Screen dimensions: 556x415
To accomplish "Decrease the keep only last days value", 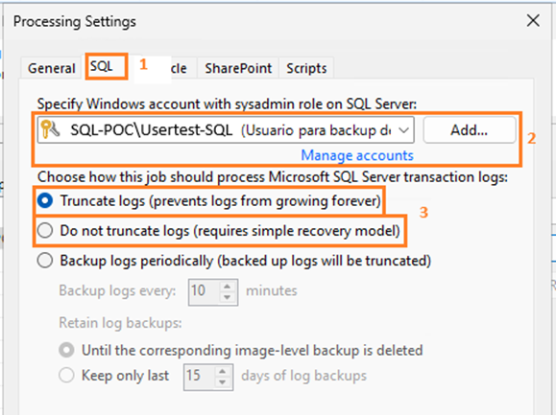I will point(223,382).
